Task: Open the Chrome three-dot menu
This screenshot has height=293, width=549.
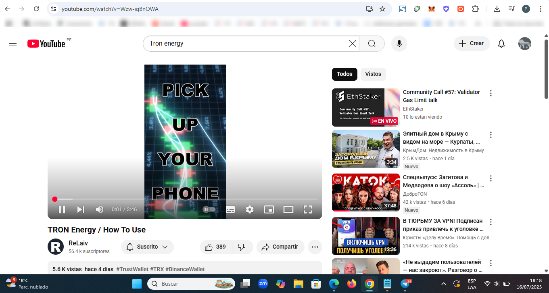Action: click(541, 9)
